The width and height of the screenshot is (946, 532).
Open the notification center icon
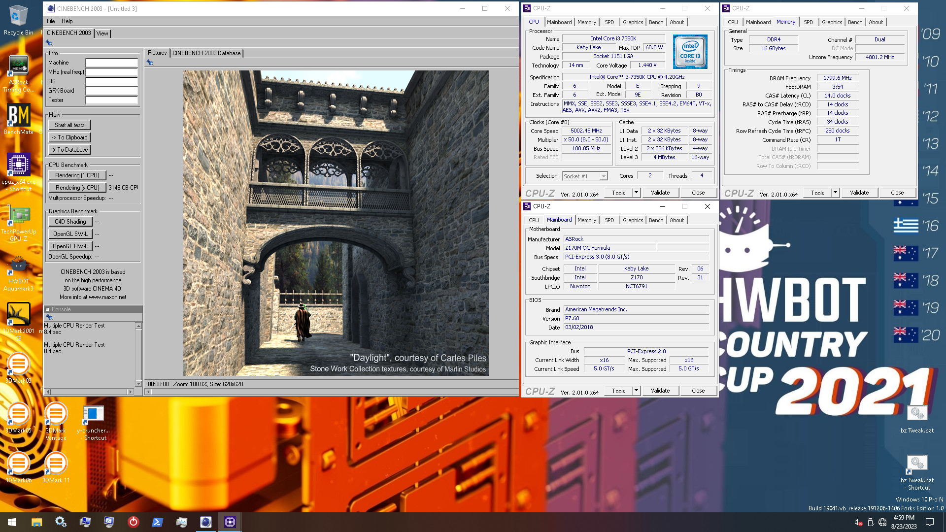point(930,522)
